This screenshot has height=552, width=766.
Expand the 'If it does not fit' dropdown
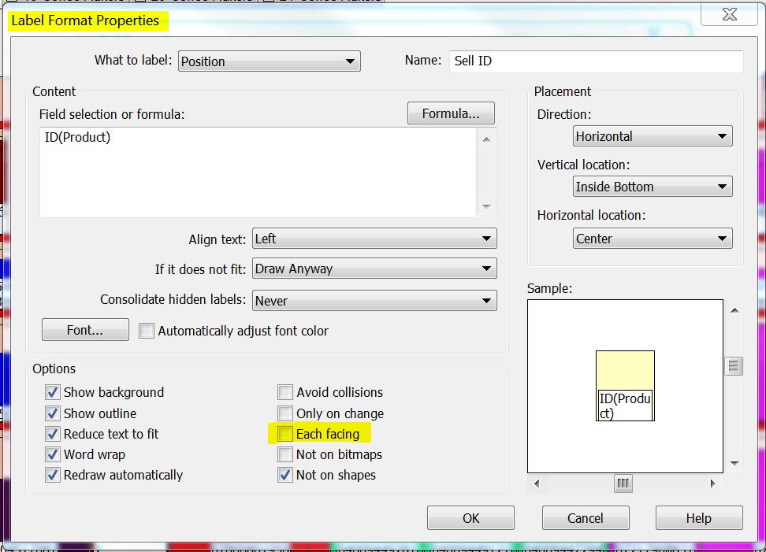(374, 269)
